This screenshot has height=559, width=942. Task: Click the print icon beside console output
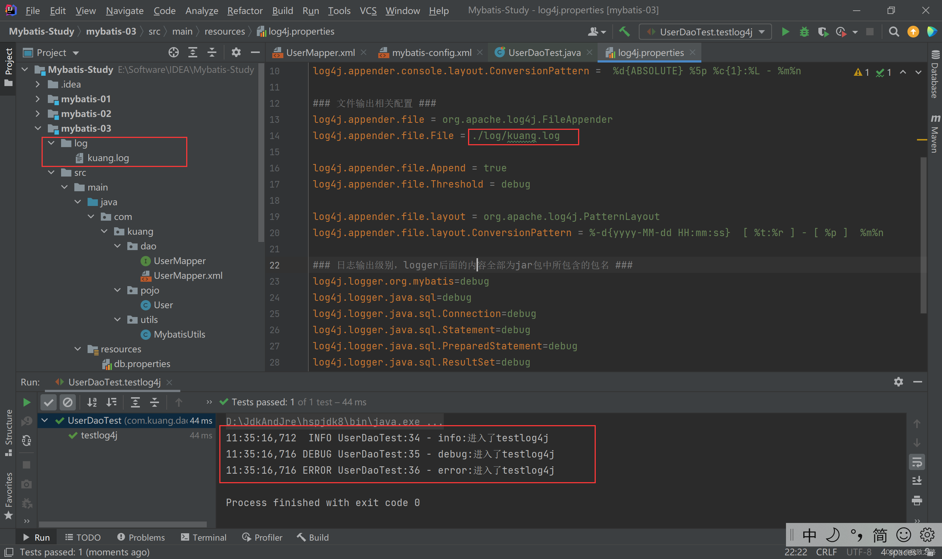point(917,501)
